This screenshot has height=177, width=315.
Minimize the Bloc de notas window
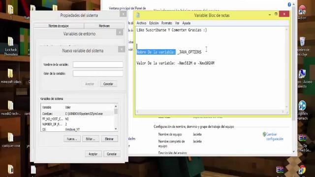270,14
